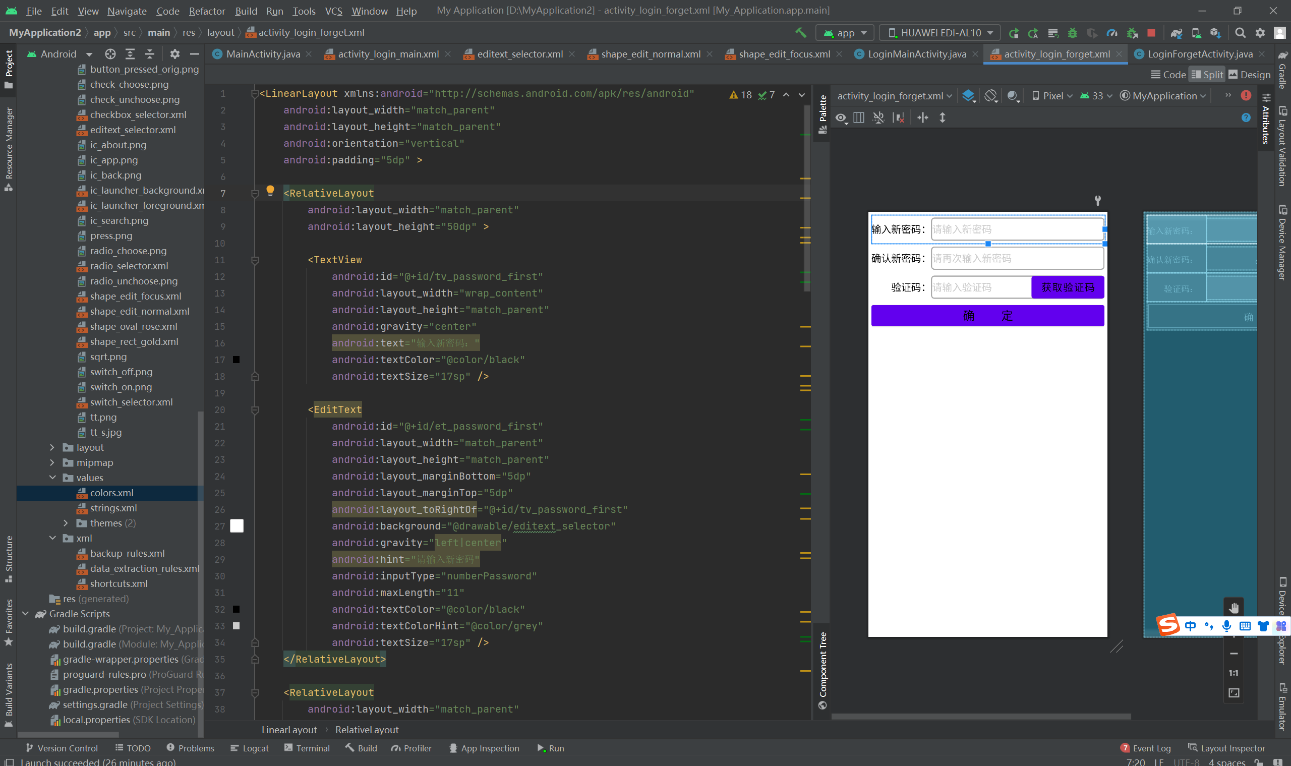Viewport: 1291px width, 766px height.
Task: Click the white color swatch on line 27
Action: point(237,526)
